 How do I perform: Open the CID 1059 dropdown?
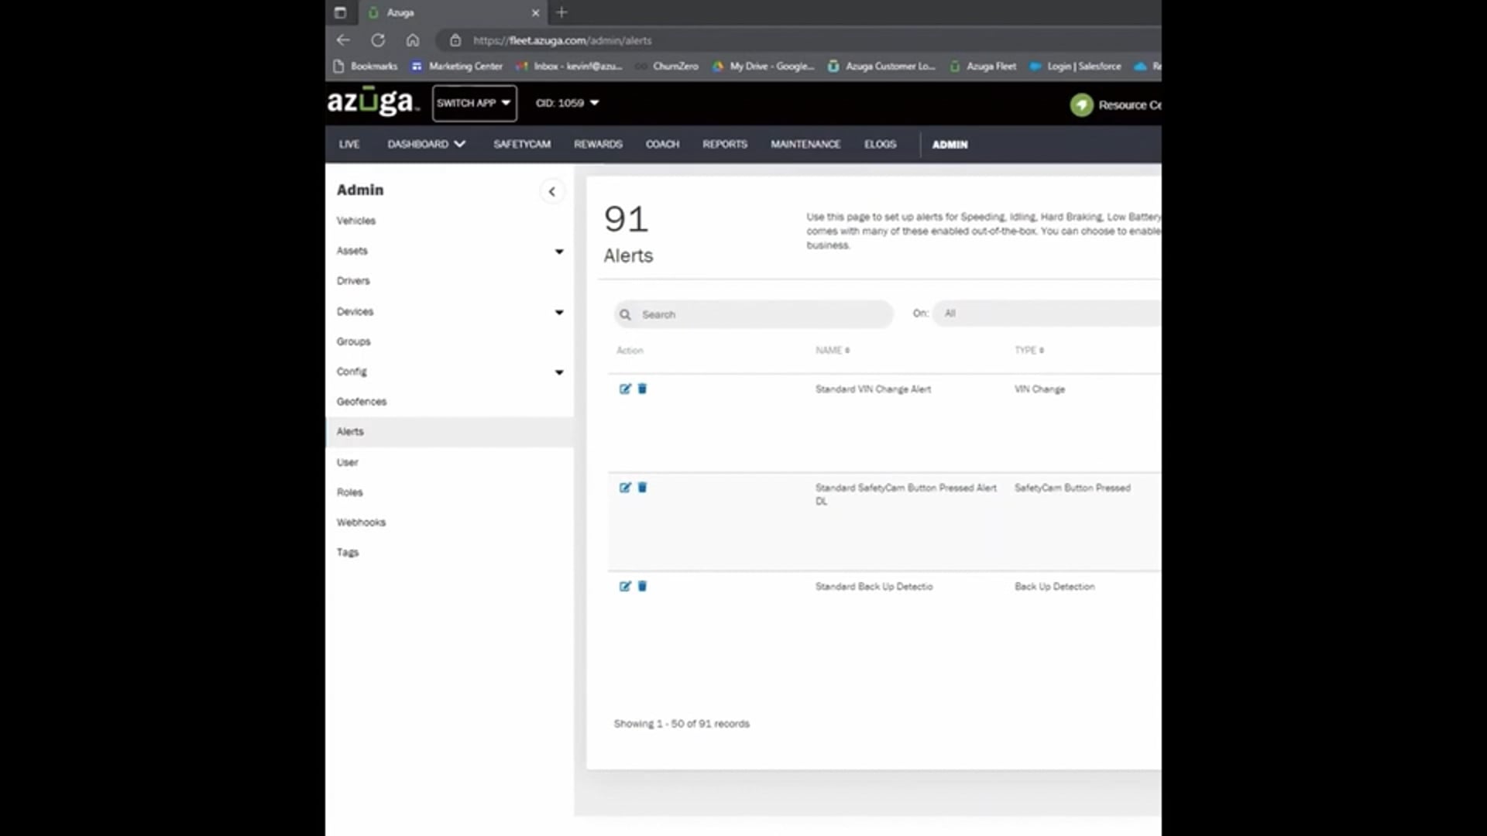coord(567,103)
